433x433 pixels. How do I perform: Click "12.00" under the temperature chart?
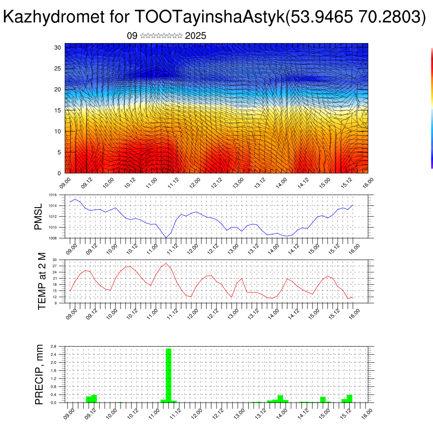click(x=193, y=314)
